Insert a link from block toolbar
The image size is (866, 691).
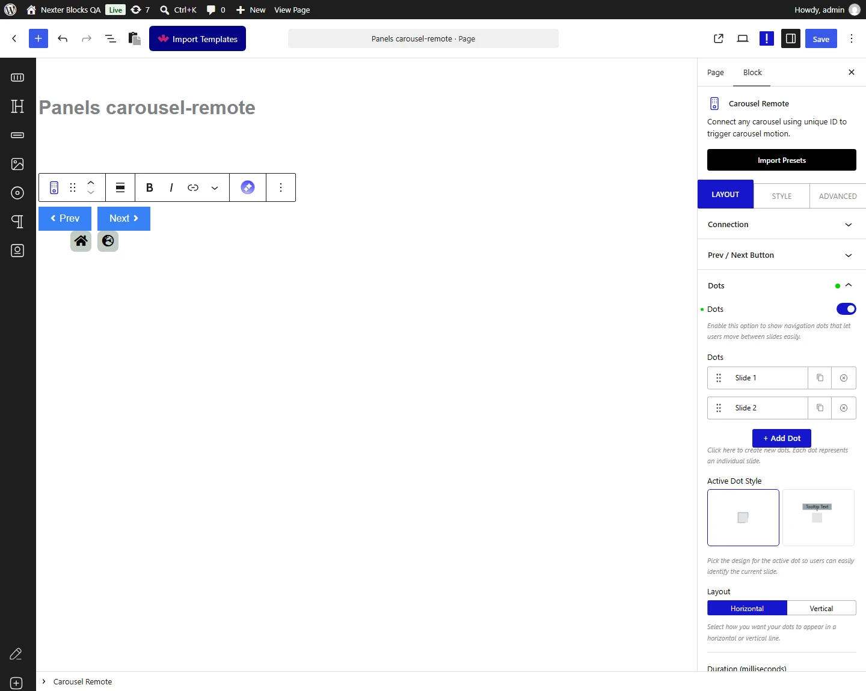click(193, 187)
